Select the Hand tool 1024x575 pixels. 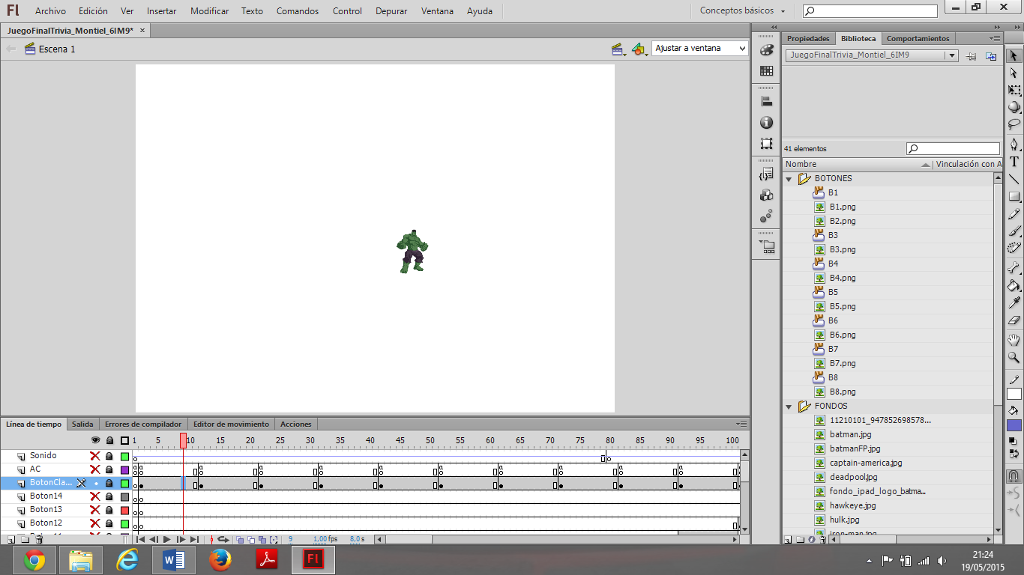(x=1014, y=340)
